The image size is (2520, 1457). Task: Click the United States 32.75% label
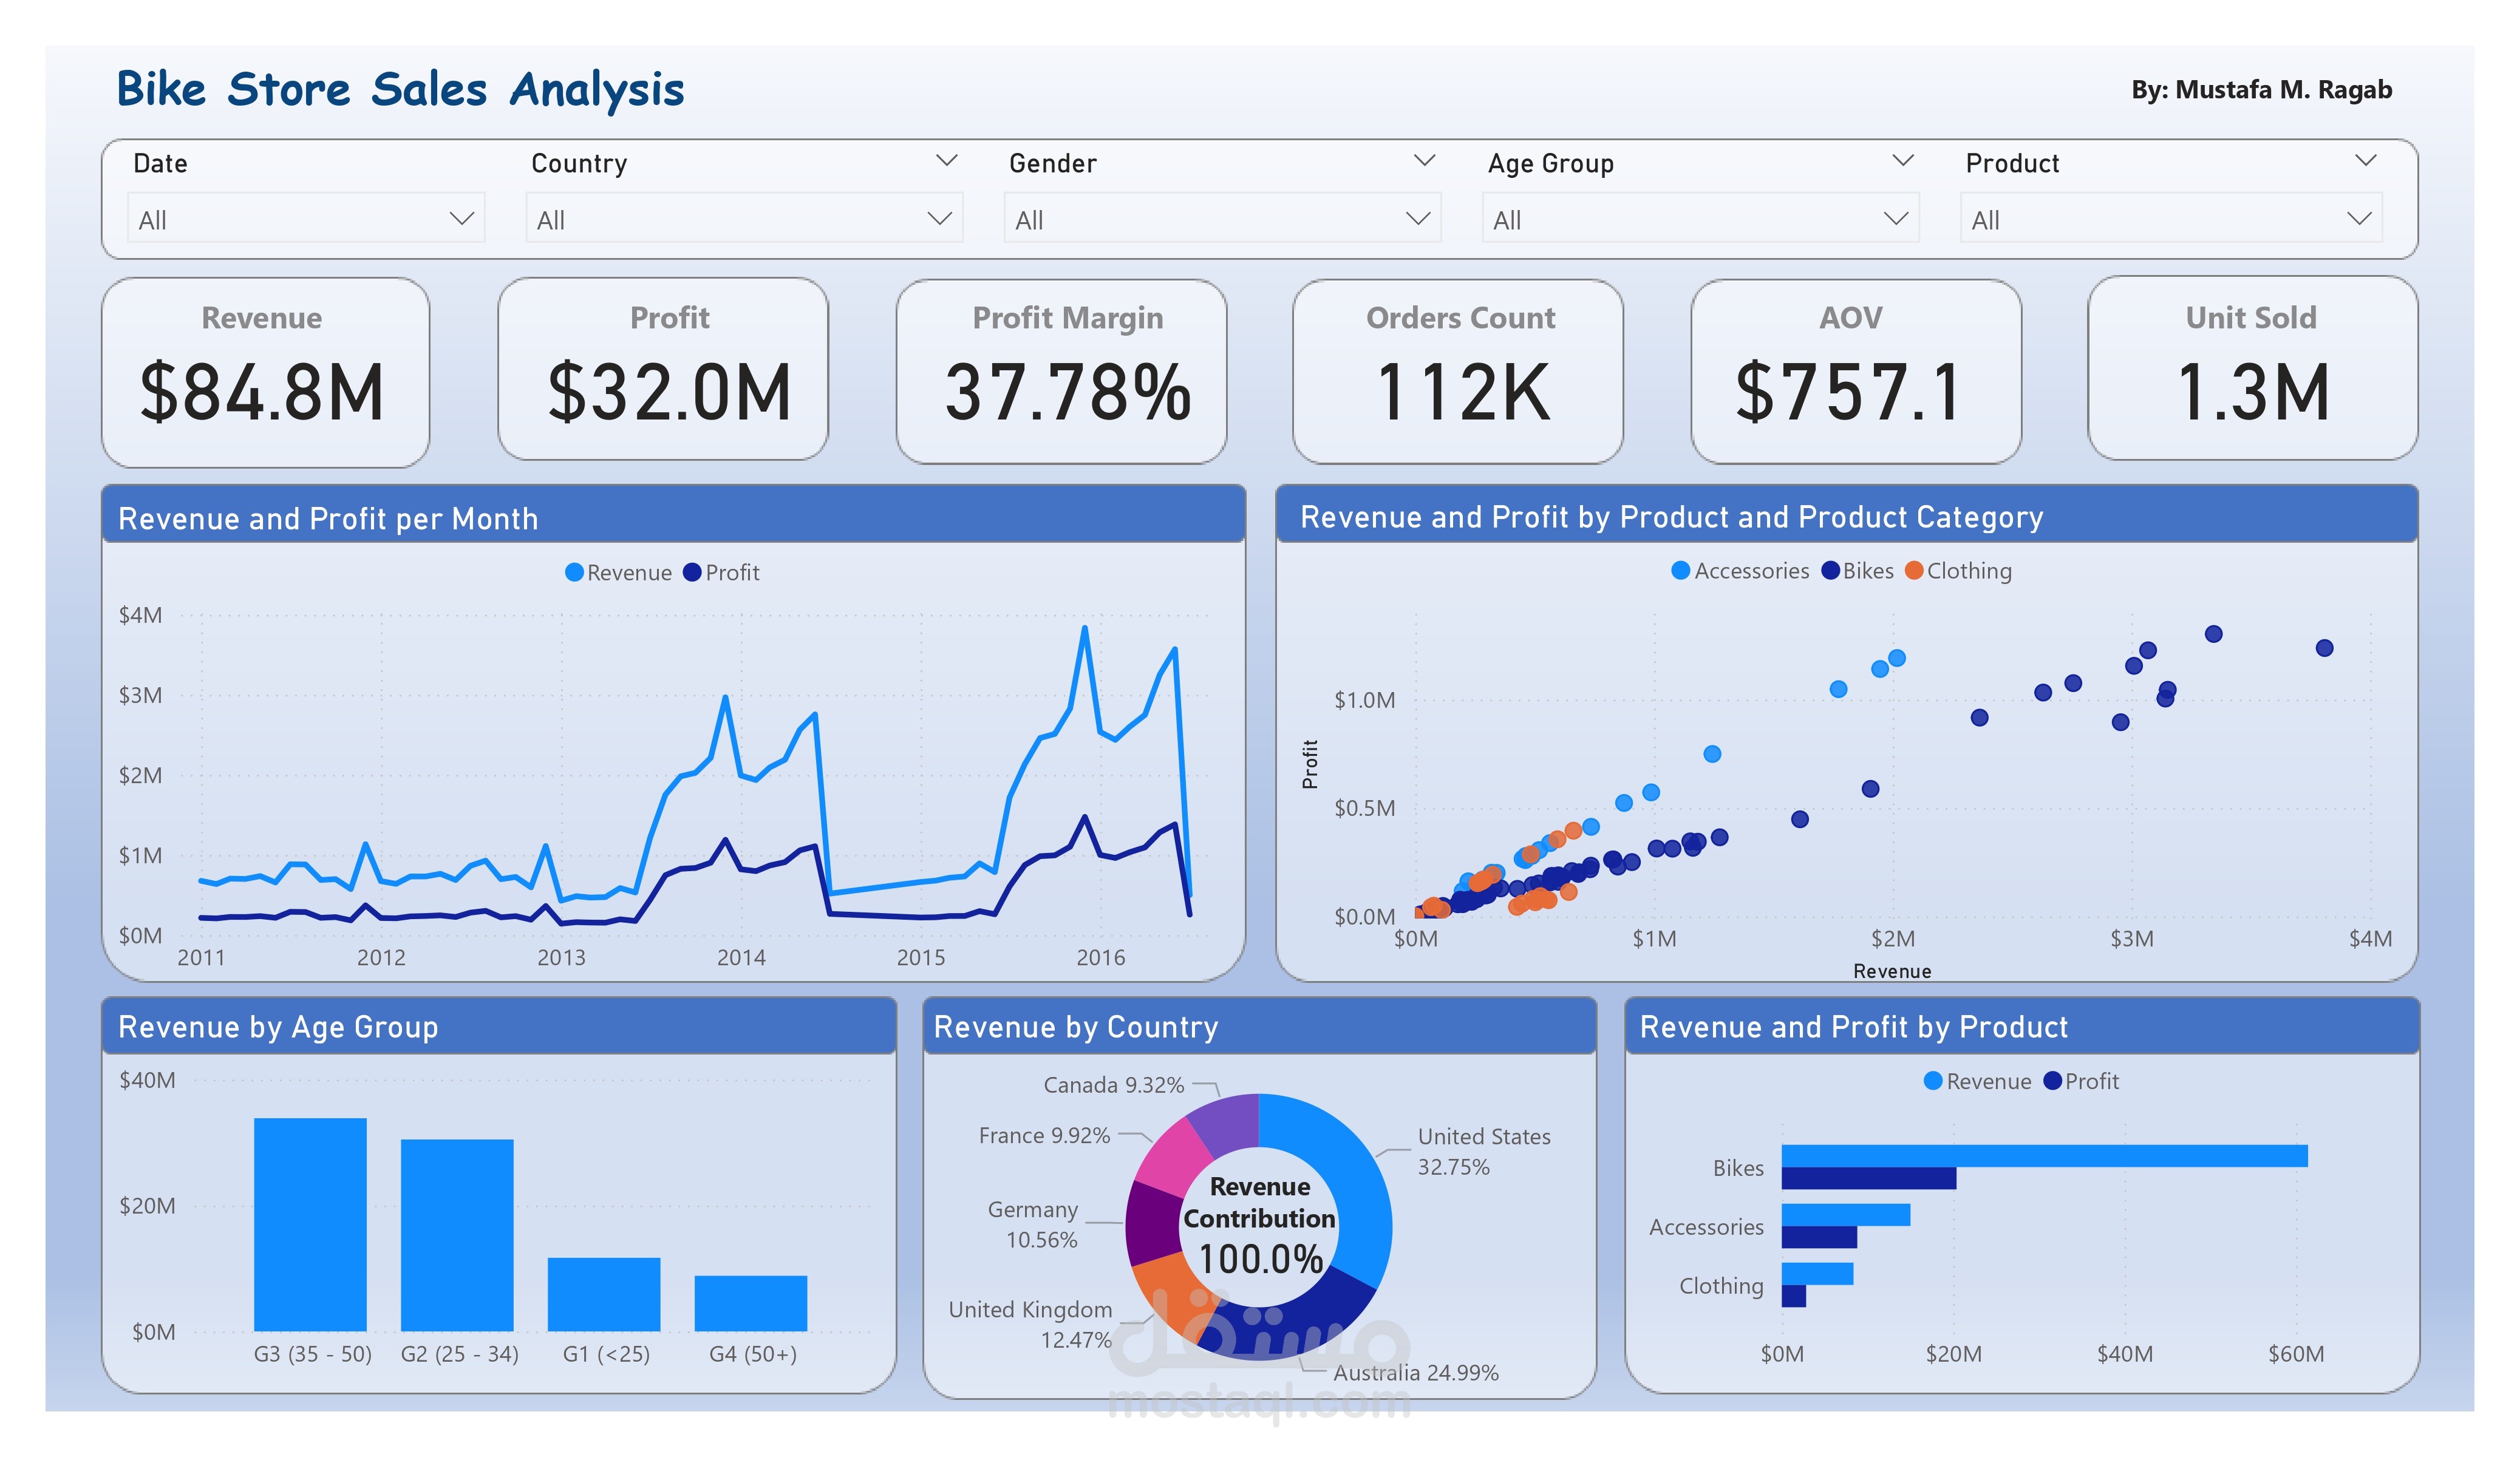(1484, 1151)
